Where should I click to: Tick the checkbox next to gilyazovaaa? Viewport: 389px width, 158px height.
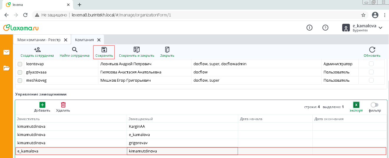(x=20, y=72)
